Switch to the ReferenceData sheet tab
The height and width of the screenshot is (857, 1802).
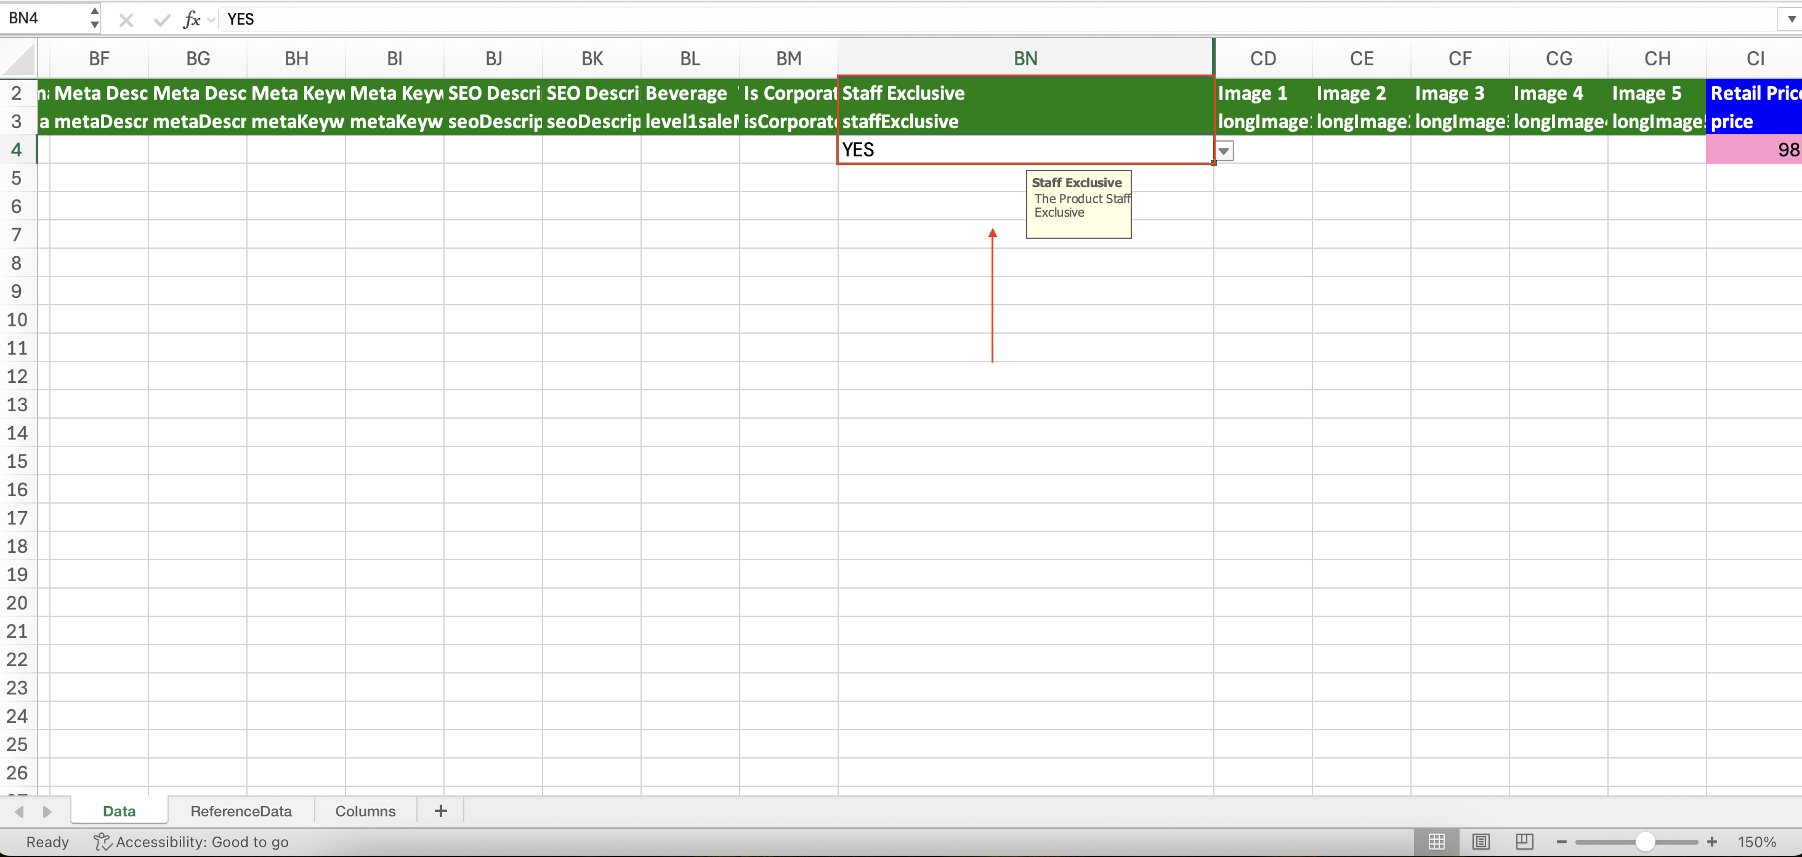tap(241, 811)
